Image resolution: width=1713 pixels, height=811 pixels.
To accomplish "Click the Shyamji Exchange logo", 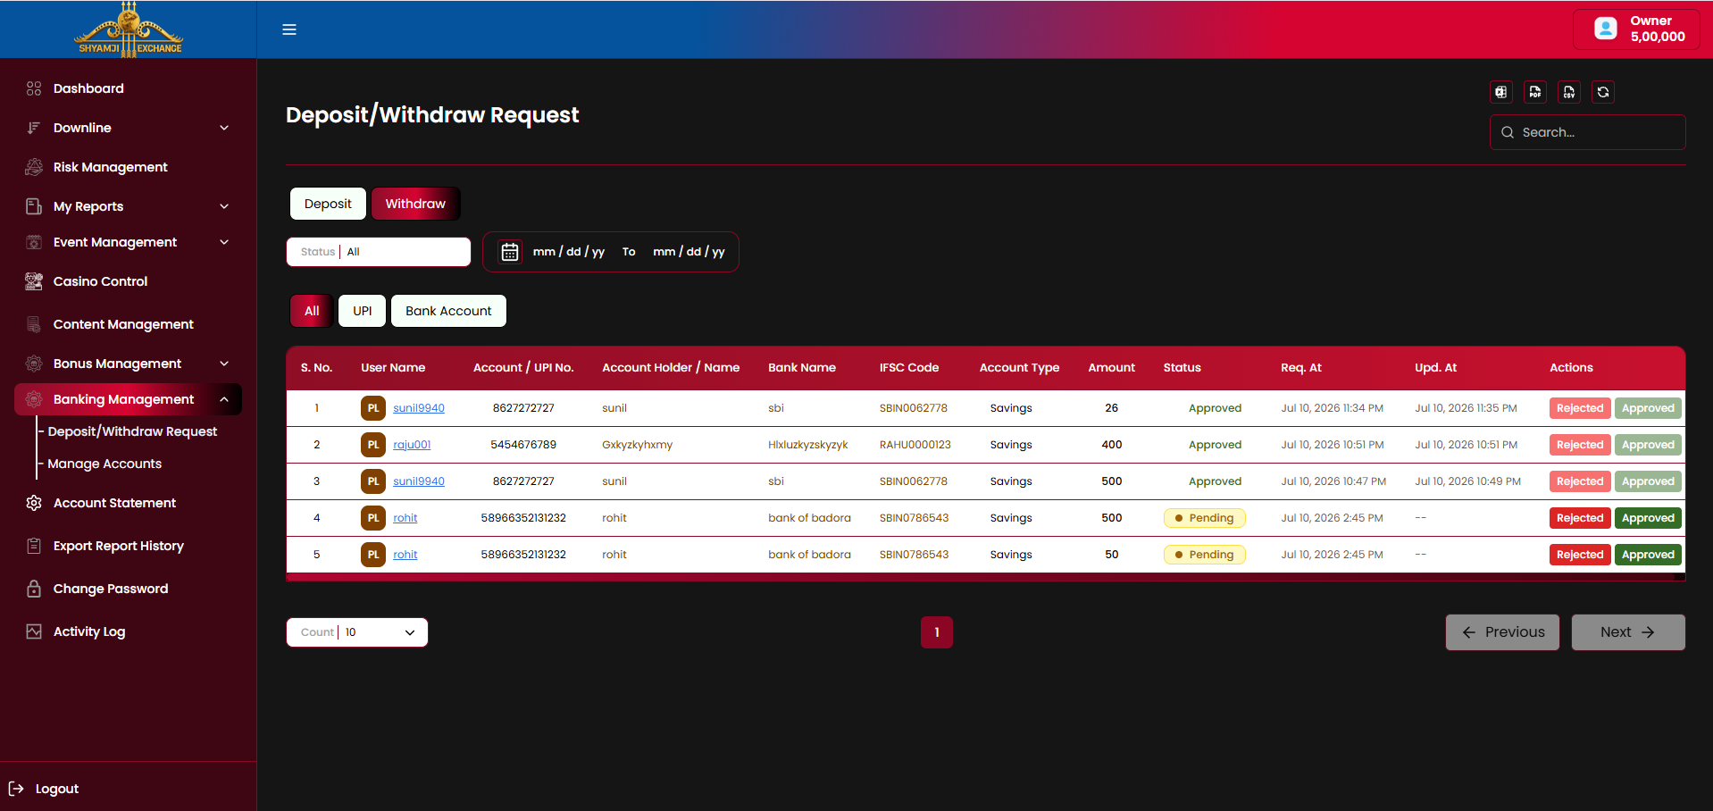I will (129, 29).
